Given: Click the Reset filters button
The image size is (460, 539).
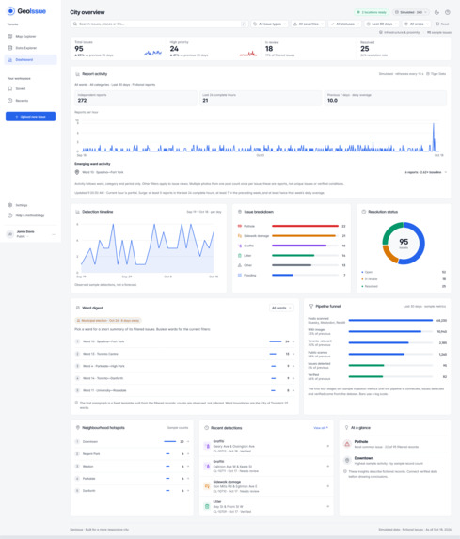Looking at the screenshot, I should tap(442, 24).
